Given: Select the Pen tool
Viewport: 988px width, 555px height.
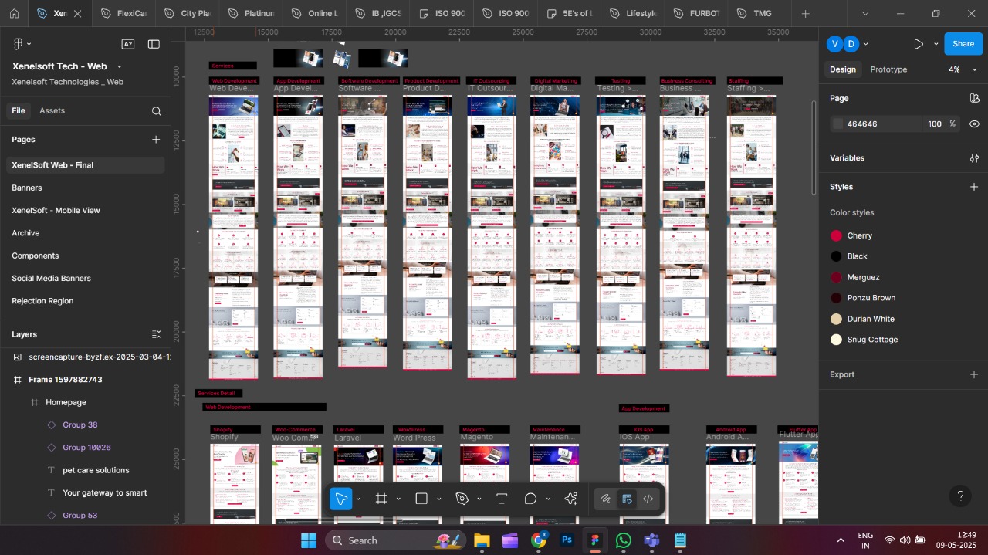Looking at the screenshot, I should pos(462,499).
